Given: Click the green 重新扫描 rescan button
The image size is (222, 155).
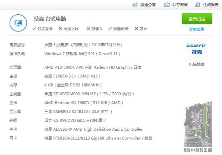Looking at the screenshot, I should click(197, 19).
